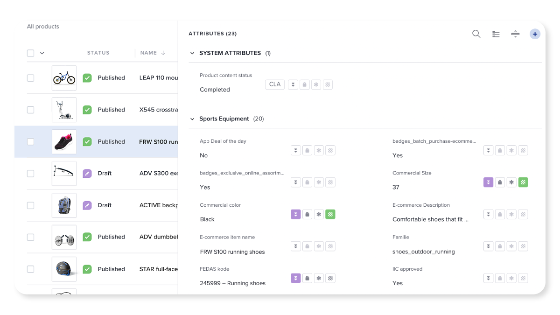
Task: Collapse the Sports Equipment section
Action: pos(192,119)
